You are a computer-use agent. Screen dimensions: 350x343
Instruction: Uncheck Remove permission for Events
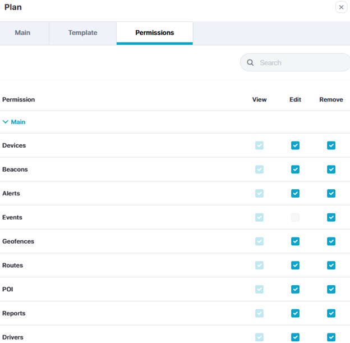331,217
